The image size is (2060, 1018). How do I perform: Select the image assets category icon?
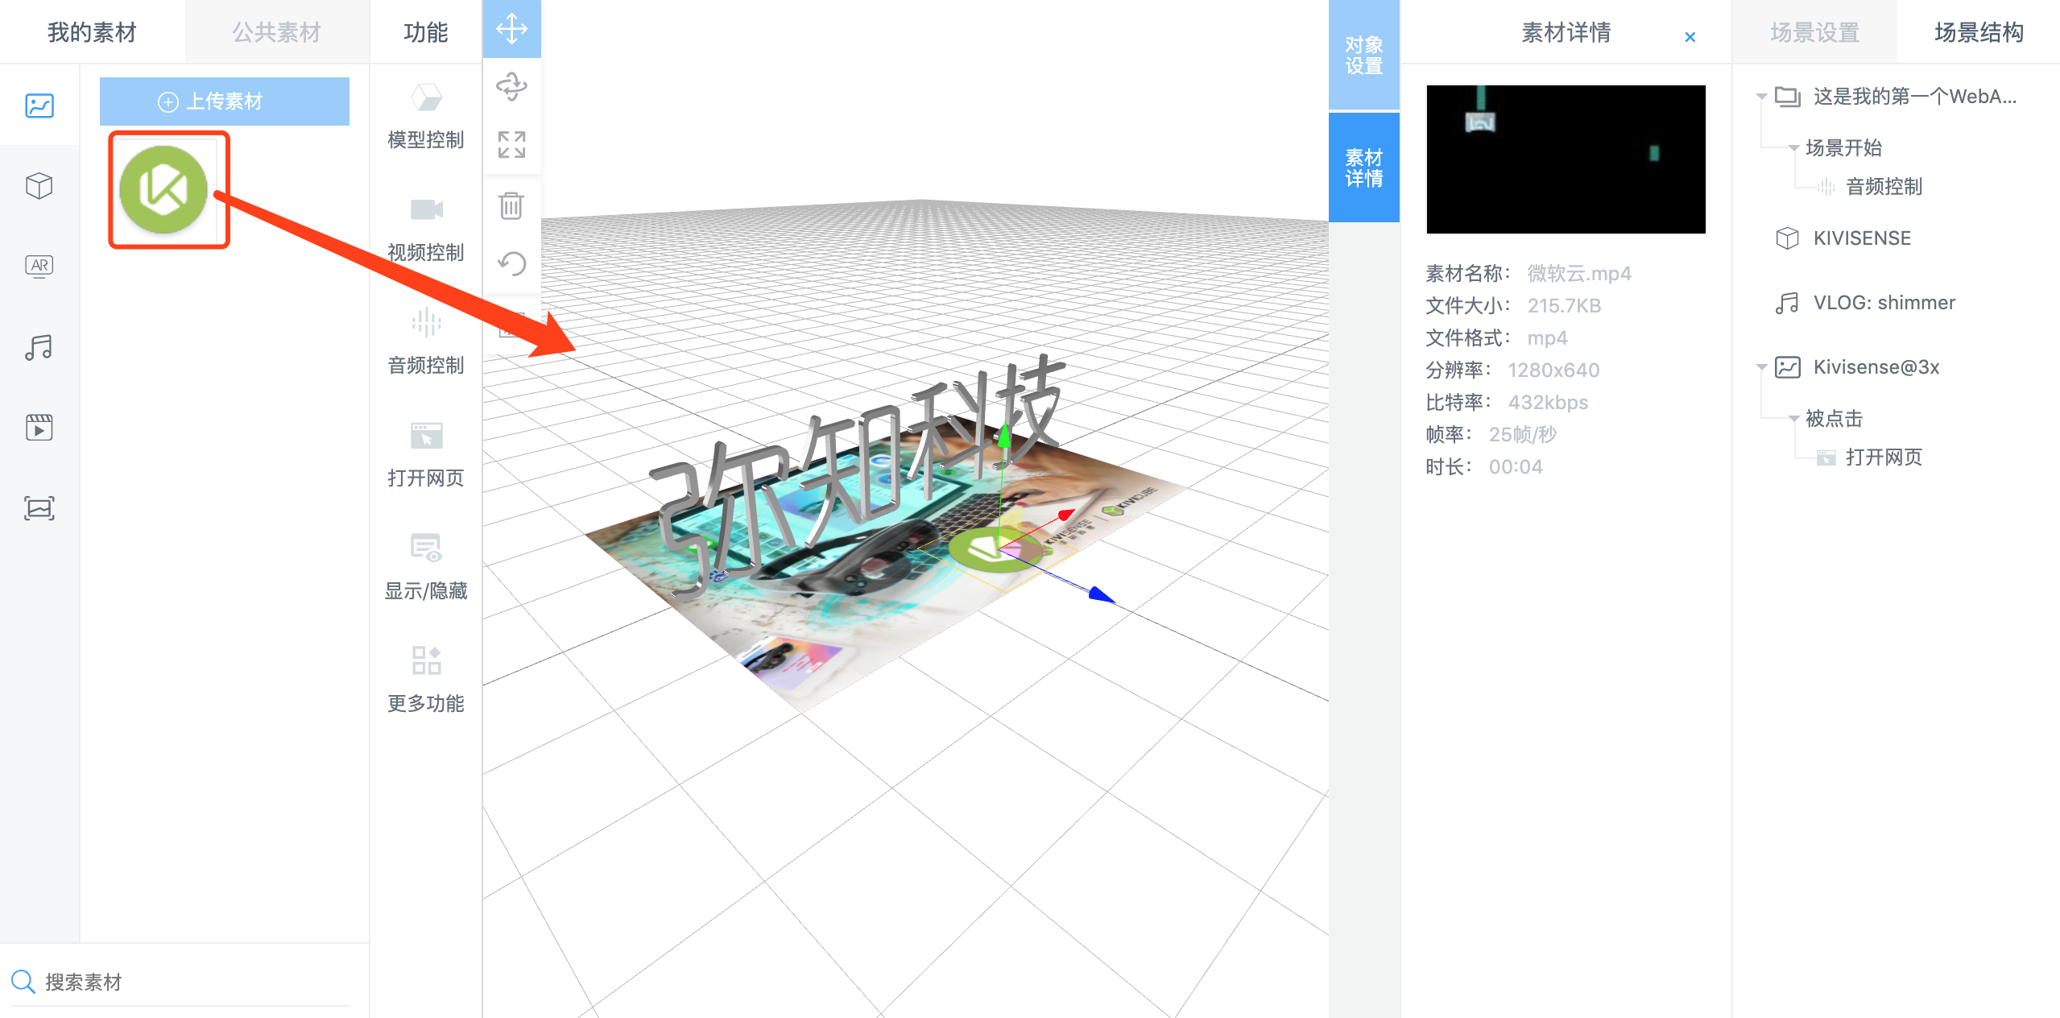point(39,106)
